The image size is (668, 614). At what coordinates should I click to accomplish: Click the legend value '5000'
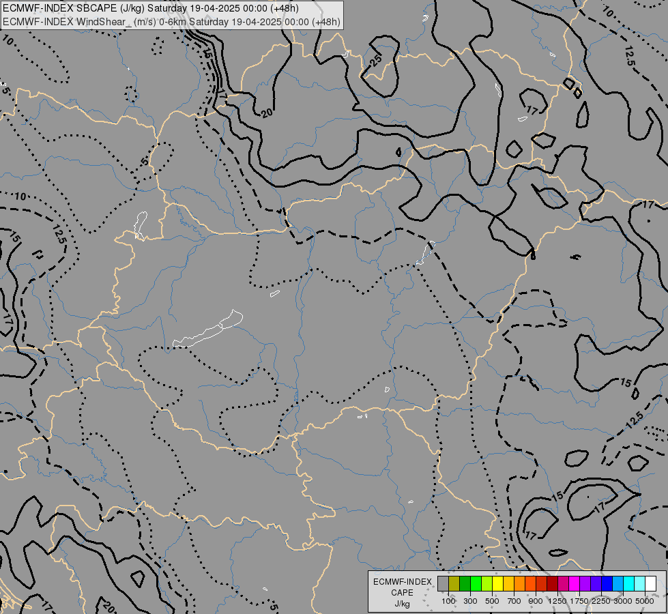(x=645, y=601)
